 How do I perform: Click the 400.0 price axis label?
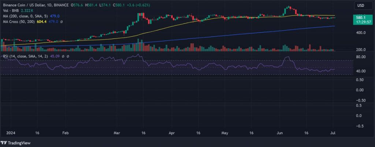click(361, 33)
